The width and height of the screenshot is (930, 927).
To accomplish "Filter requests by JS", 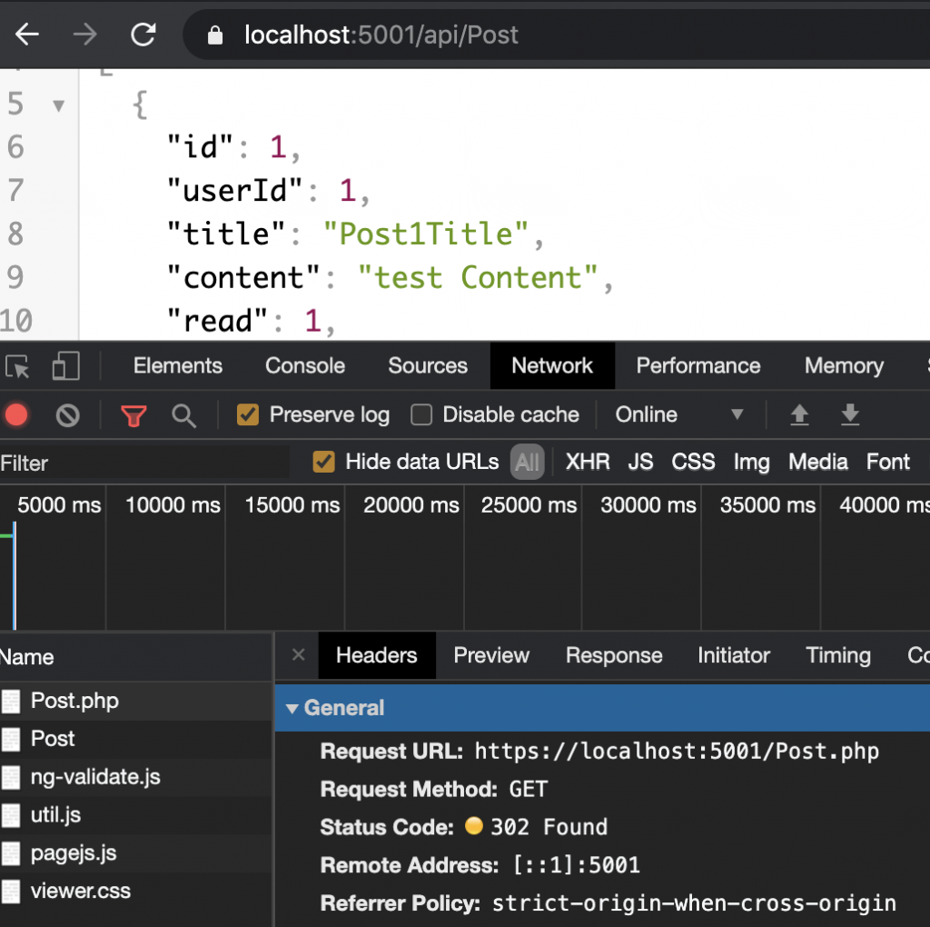I will pyautogui.click(x=640, y=462).
